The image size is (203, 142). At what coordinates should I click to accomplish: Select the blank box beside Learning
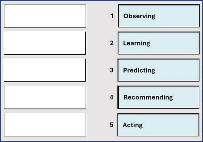click(x=45, y=43)
